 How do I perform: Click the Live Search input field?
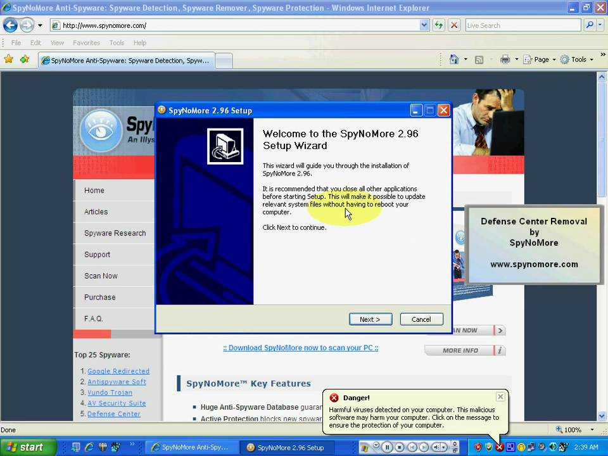(x=523, y=25)
